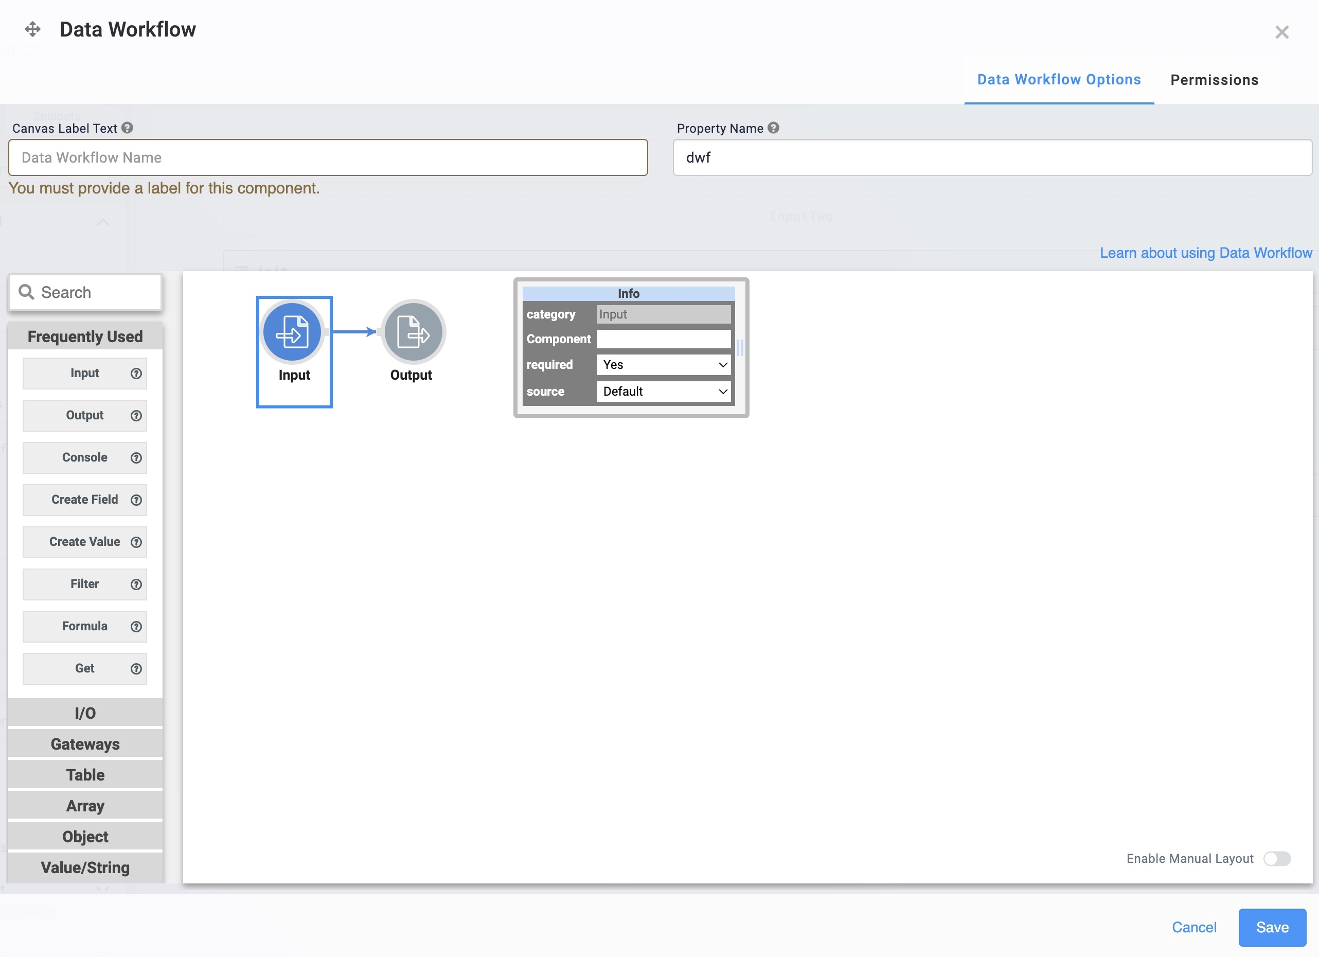Open help for Input operator
The width and height of the screenshot is (1319, 957).
pos(136,374)
